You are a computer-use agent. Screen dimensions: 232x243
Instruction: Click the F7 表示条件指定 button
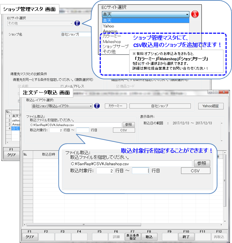point(133,237)
